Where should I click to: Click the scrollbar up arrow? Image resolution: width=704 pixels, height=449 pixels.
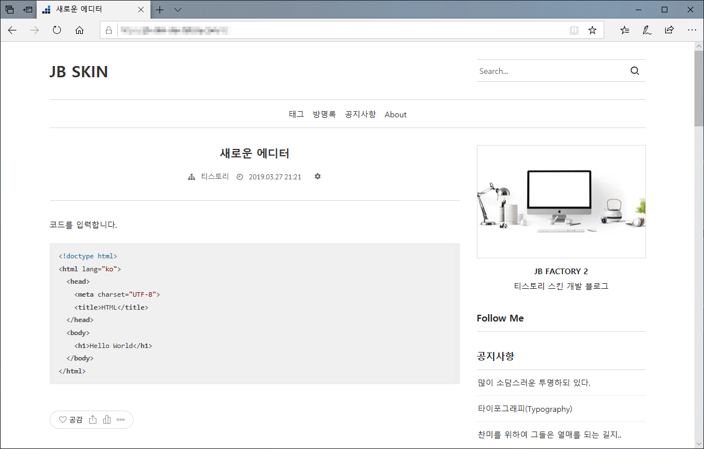click(x=699, y=46)
